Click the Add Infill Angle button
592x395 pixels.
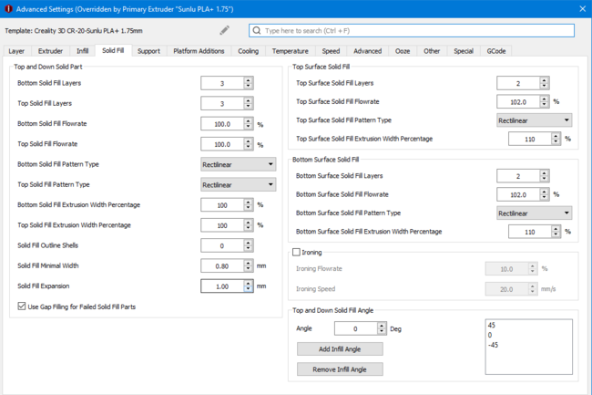(340, 349)
